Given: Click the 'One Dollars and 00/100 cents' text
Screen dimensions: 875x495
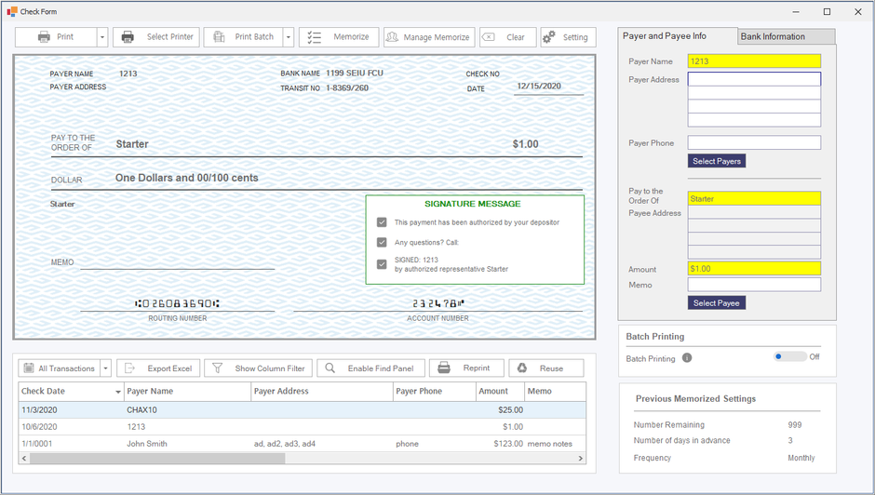Looking at the screenshot, I should (x=187, y=178).
